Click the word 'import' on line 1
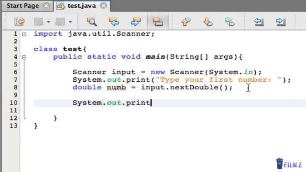306x172 pixels. pos(48,34)
